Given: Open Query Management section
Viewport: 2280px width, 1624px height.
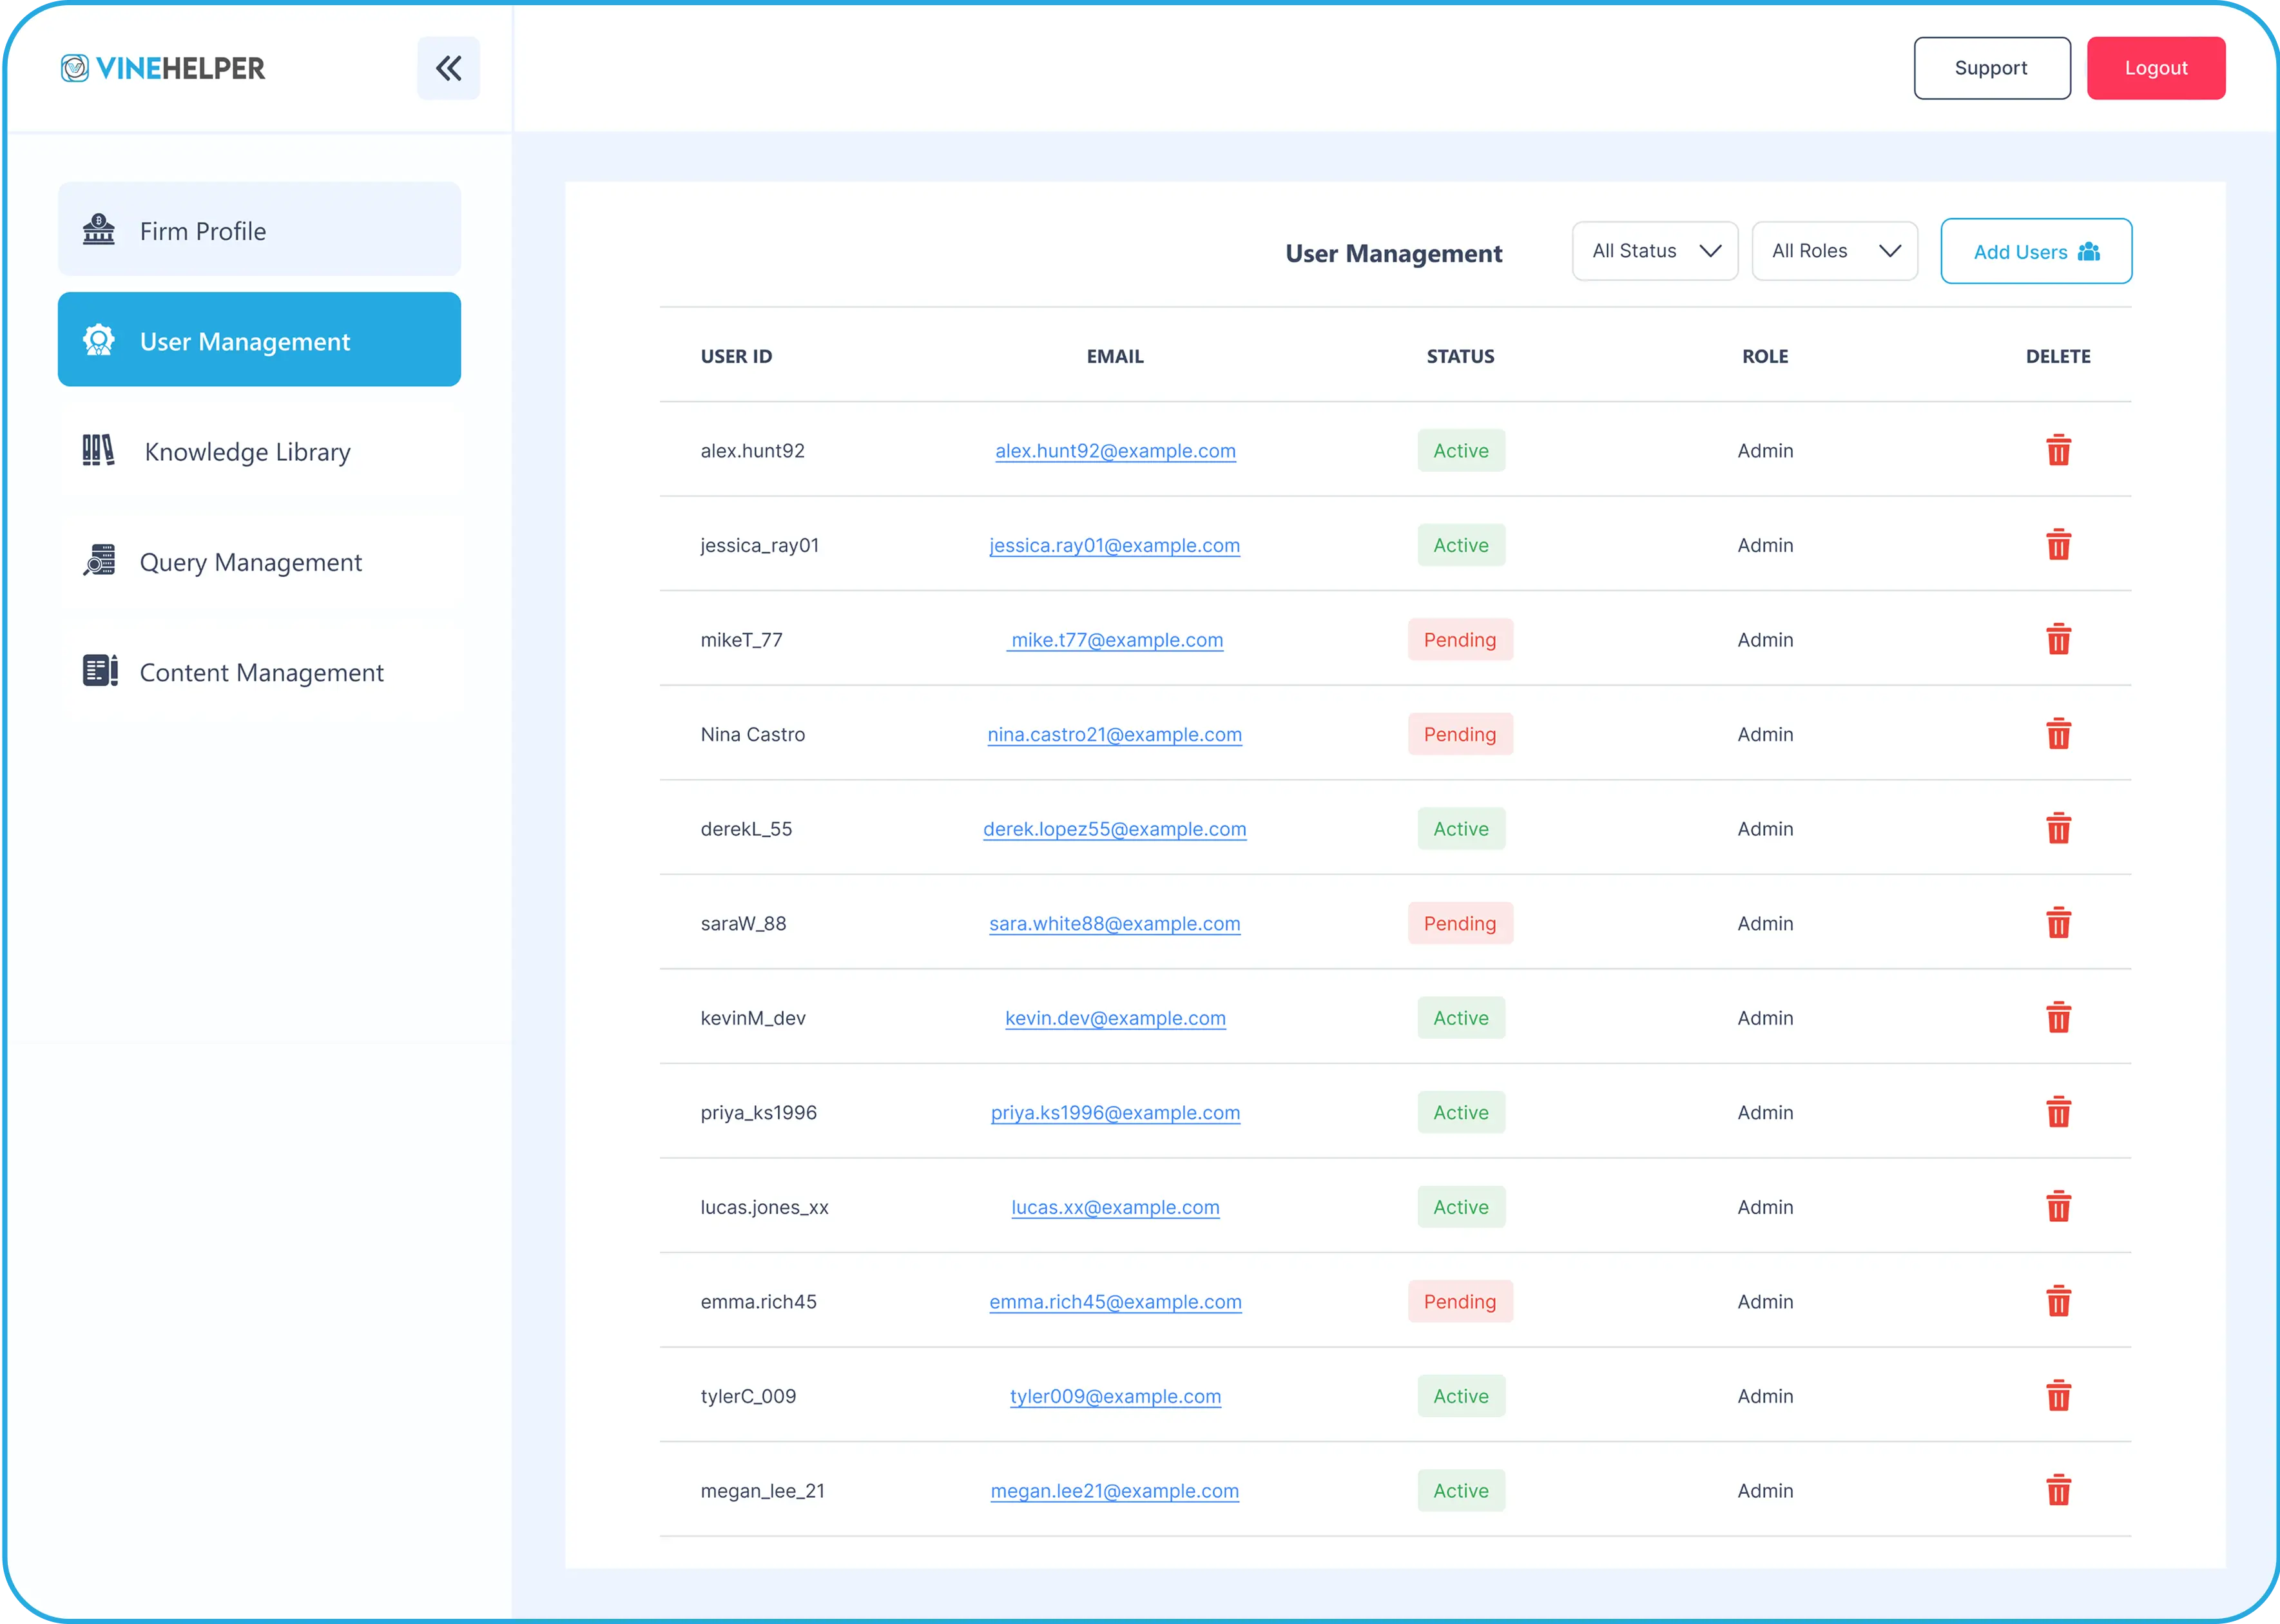Looking at the screenshot, I should pos(259,561).
